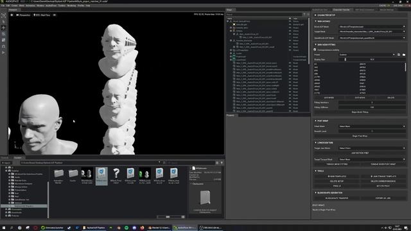Open the Target Tongue Mesh dropdown

(372, 159)
